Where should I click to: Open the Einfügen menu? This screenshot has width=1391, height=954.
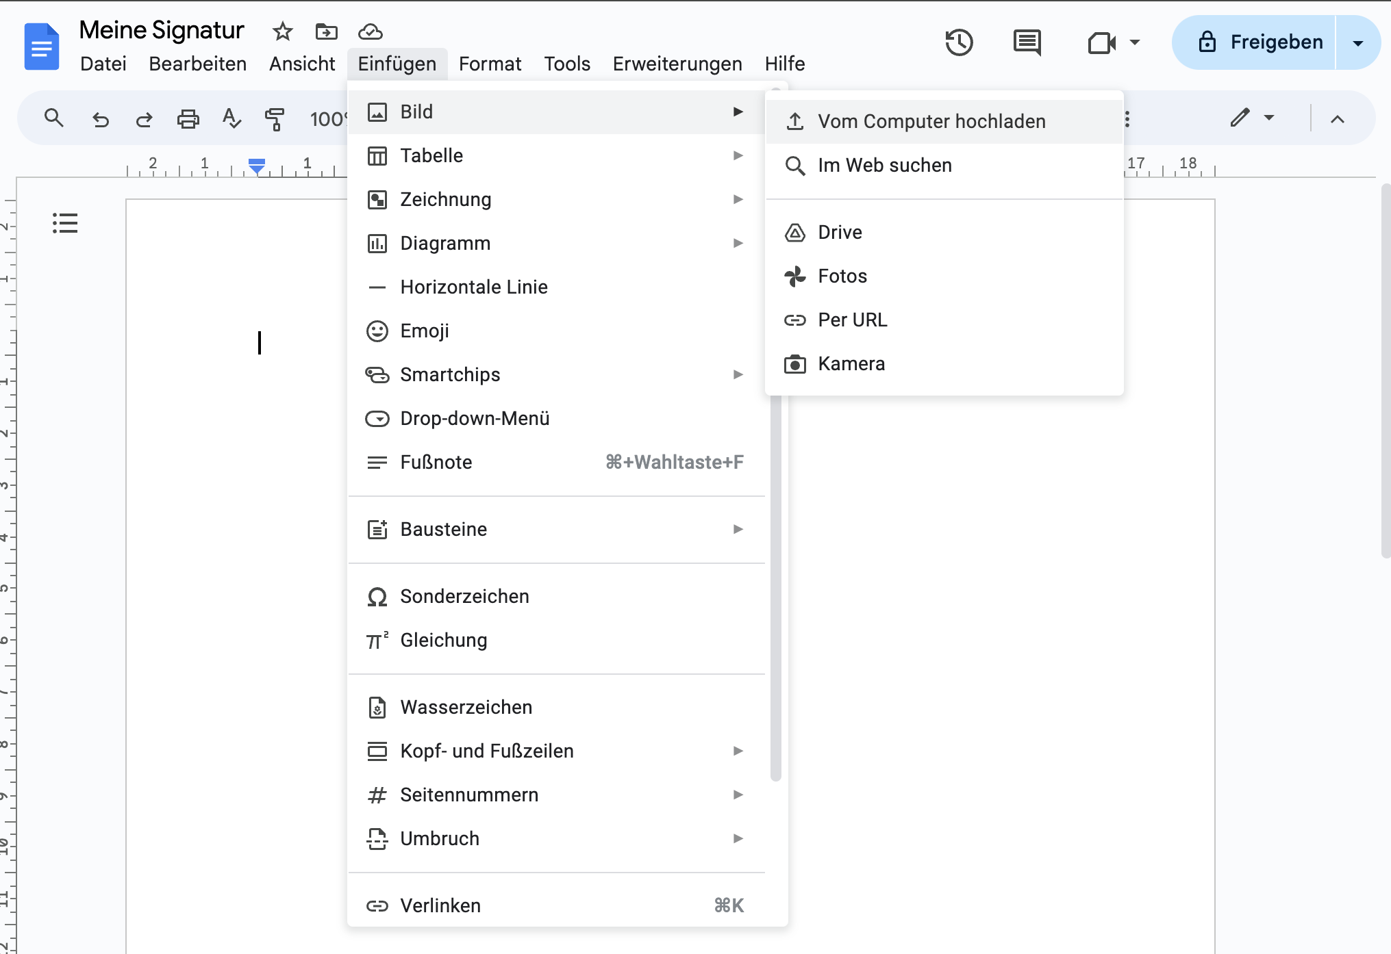397,64
